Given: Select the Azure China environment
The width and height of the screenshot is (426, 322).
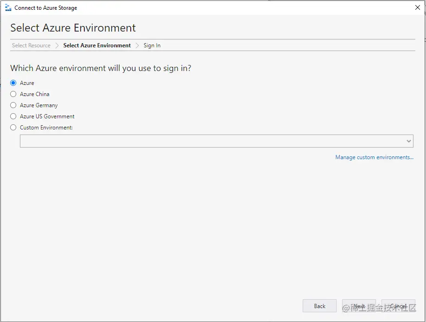Looking at the screenshot, I should (13, 94).
